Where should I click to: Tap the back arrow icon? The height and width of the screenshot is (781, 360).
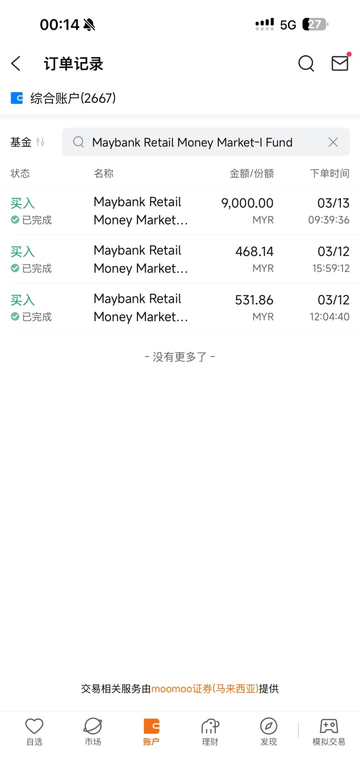tap(16, 64)
